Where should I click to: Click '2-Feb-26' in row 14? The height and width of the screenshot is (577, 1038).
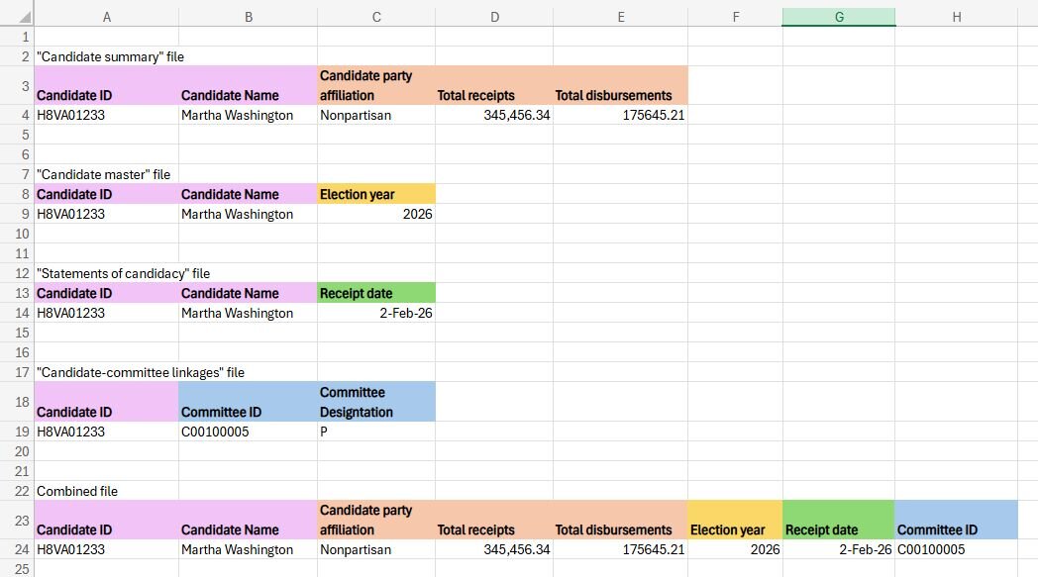tap(376, 313)
